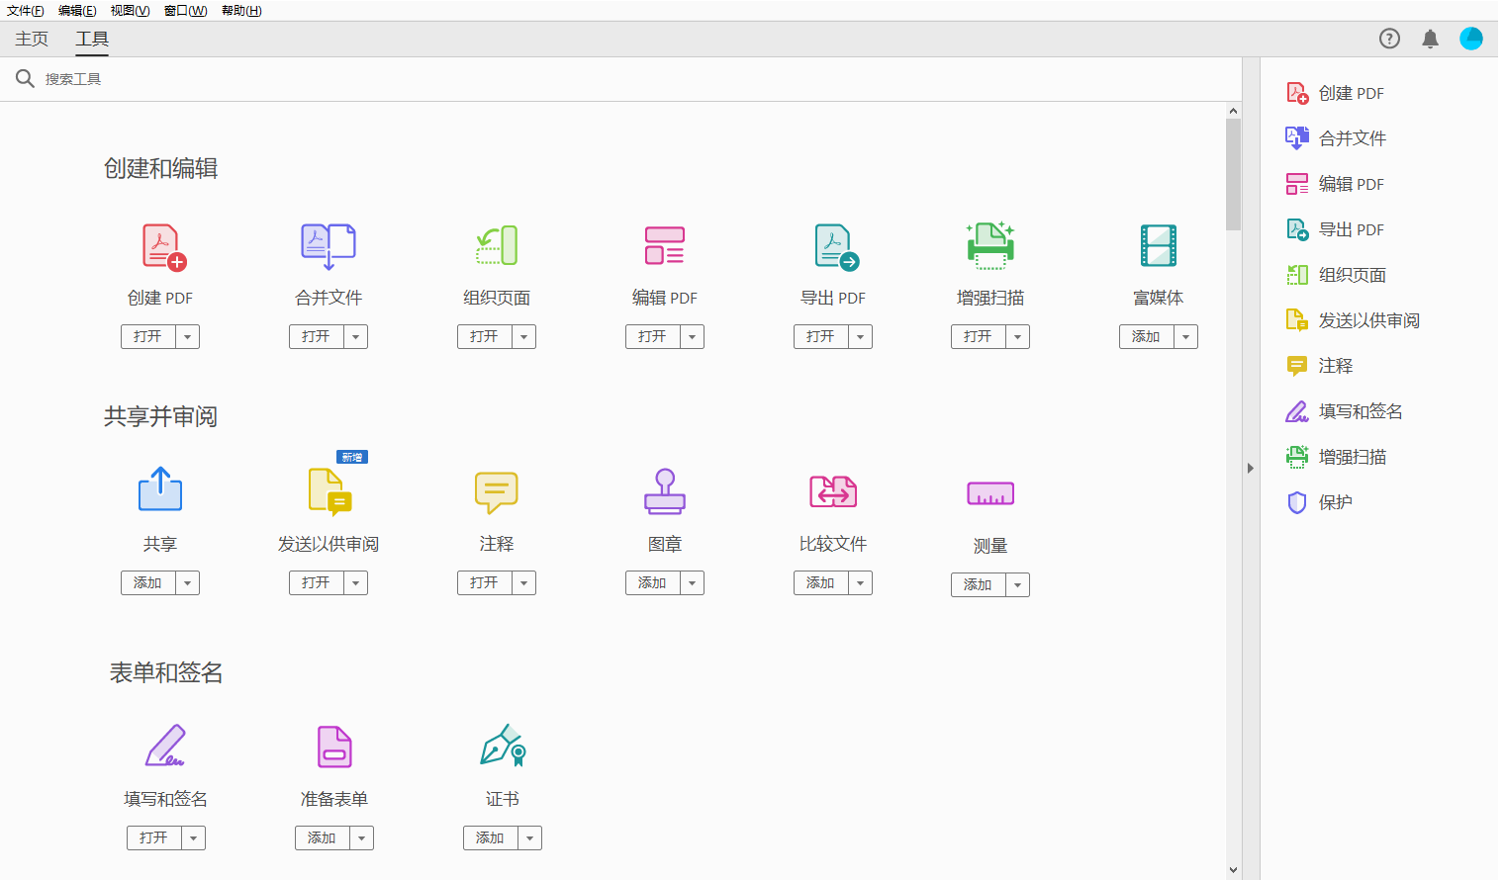Click the 添加 button under 准备表单
This screenshot has width=1504, height=880.
point(323,838)
